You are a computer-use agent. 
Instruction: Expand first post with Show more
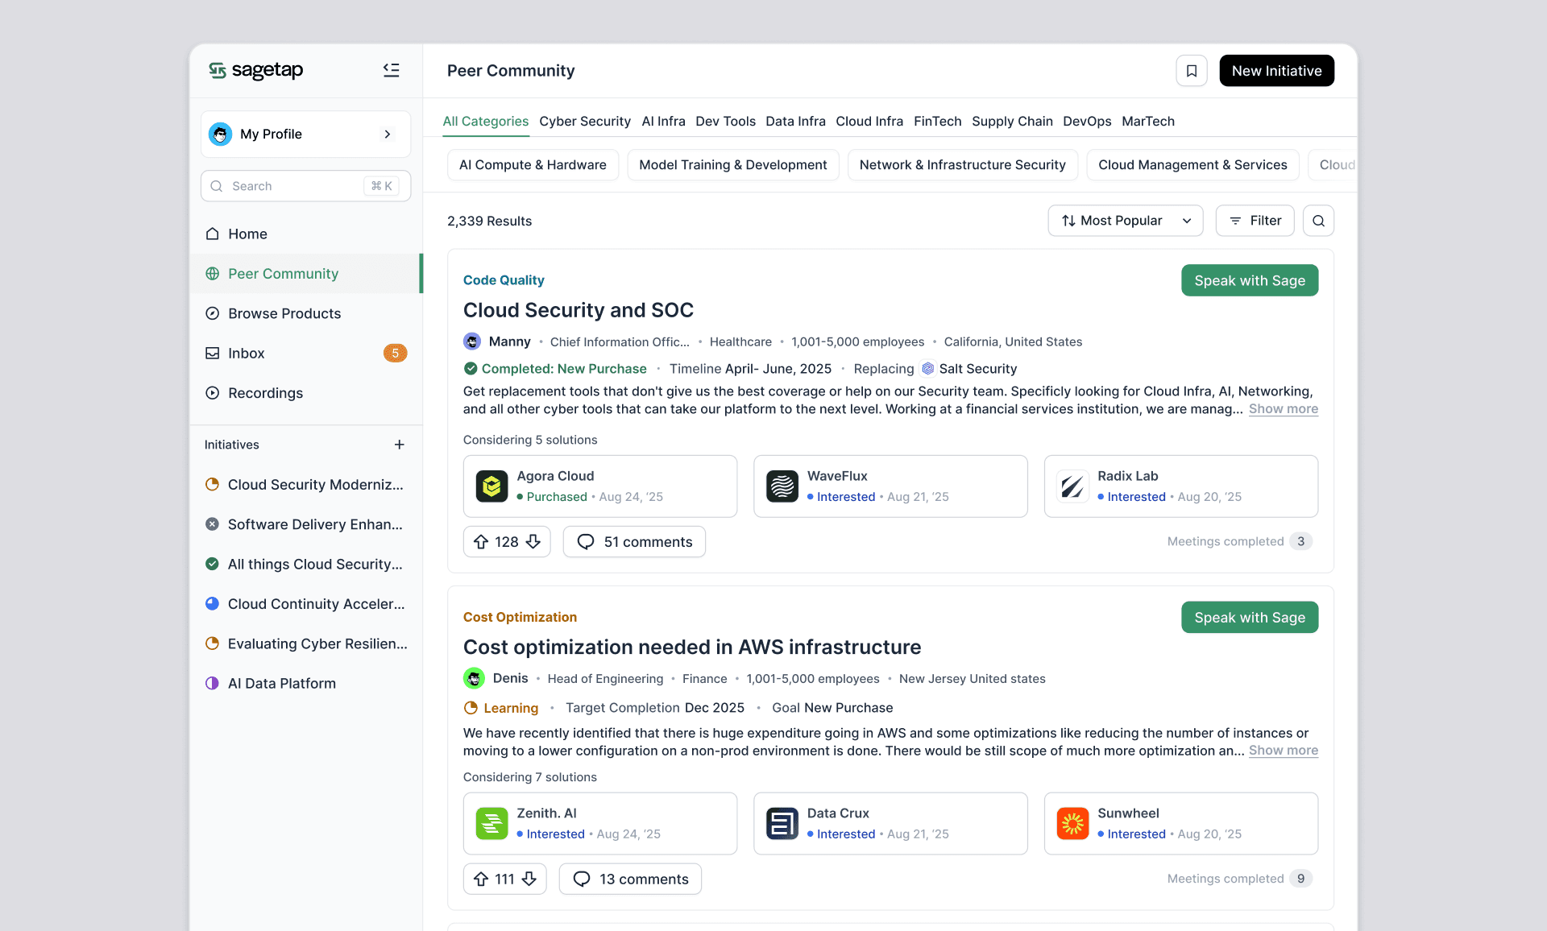(1283, 409)
